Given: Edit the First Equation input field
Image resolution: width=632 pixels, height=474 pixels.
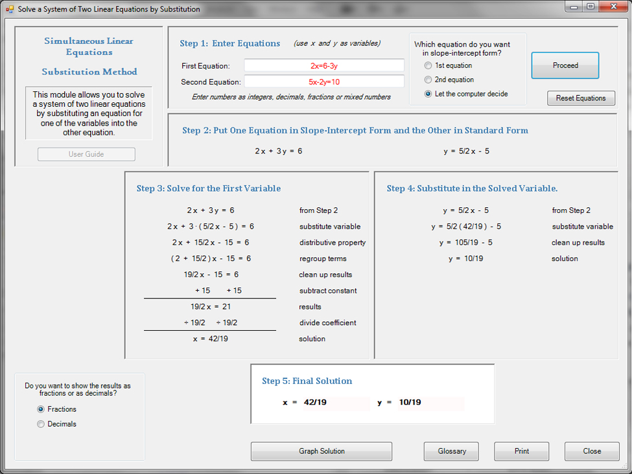Looking at the screenshot, I should 323,65.
